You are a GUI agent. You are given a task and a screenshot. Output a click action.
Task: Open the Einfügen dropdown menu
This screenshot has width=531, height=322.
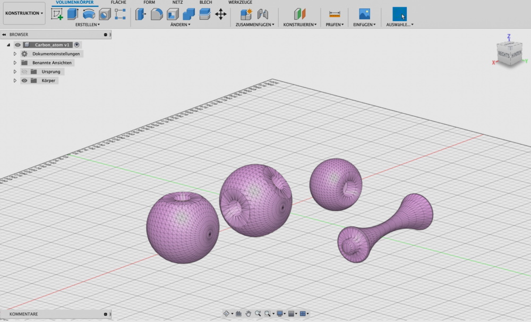click(364, 24)
